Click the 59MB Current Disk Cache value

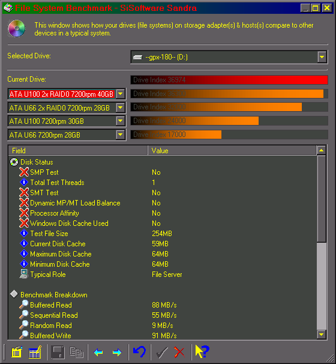160,244
